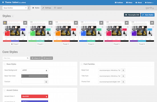157x102 pixels.
Task: Open the Extras dropdown menu
Action: (x=149, y=3)
